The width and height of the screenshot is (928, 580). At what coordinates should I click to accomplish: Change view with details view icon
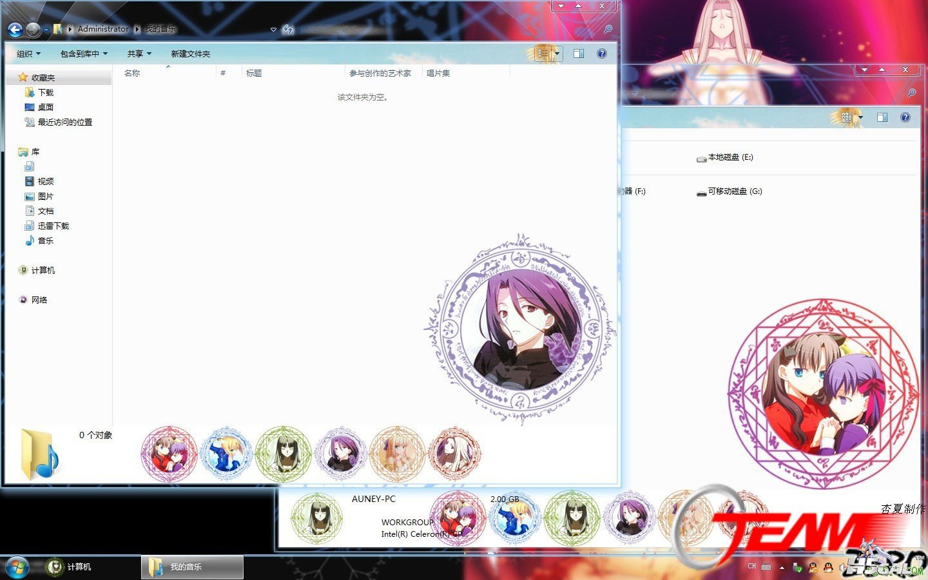pyautogui.click(x=543, y=53)
